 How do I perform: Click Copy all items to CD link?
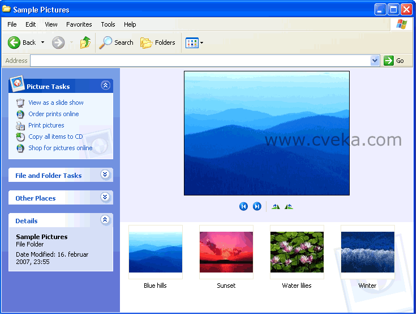(55, 137)
